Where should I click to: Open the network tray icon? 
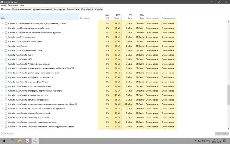(x=200, y=141)
